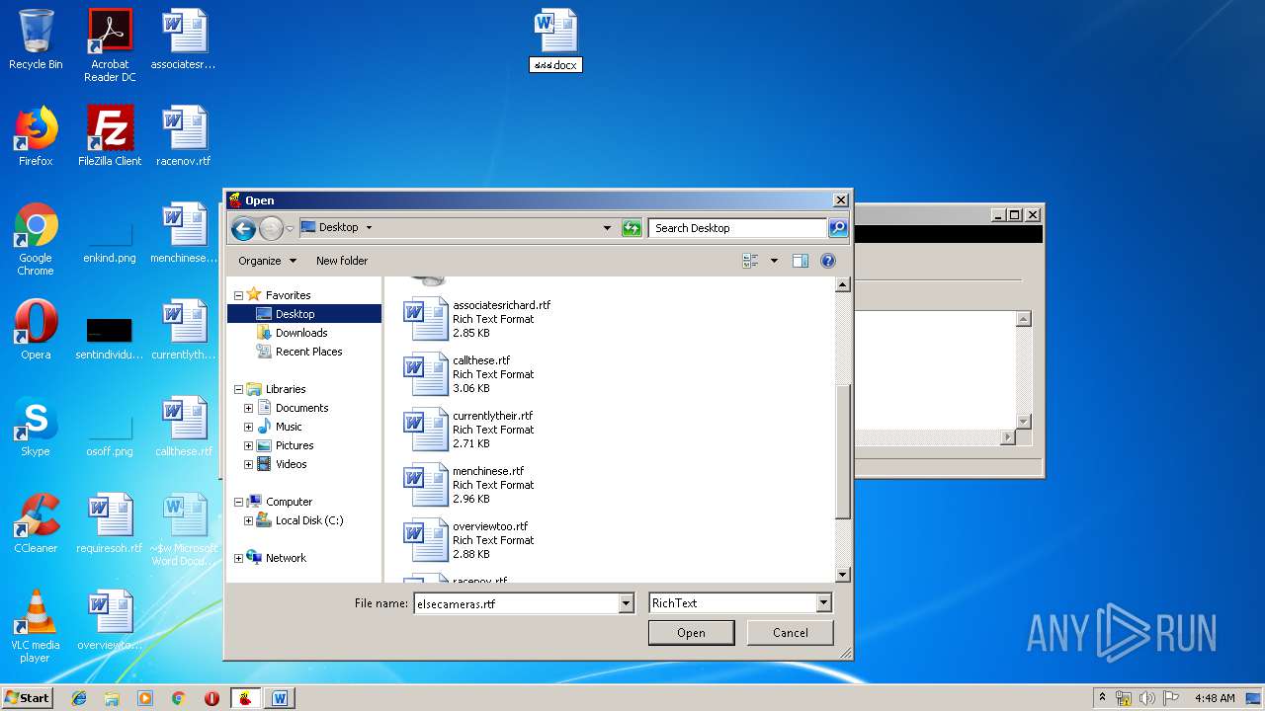Click the Open button

pos(691,633)
